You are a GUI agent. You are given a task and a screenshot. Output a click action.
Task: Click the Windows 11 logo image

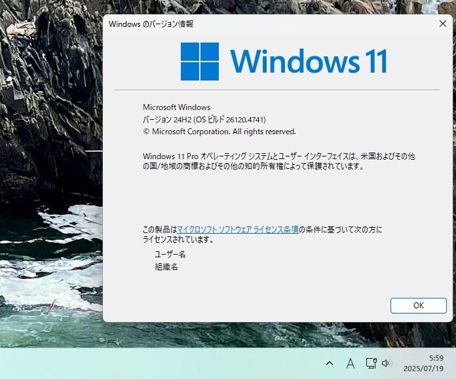coord(284,62)
